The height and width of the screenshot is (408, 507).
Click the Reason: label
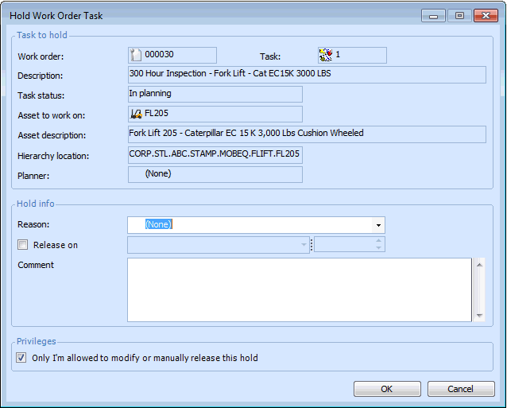click(x=33, y=224)
